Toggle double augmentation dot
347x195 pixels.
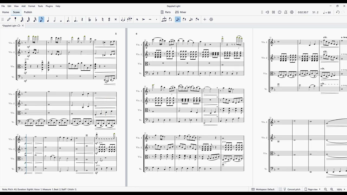(75, 19)
